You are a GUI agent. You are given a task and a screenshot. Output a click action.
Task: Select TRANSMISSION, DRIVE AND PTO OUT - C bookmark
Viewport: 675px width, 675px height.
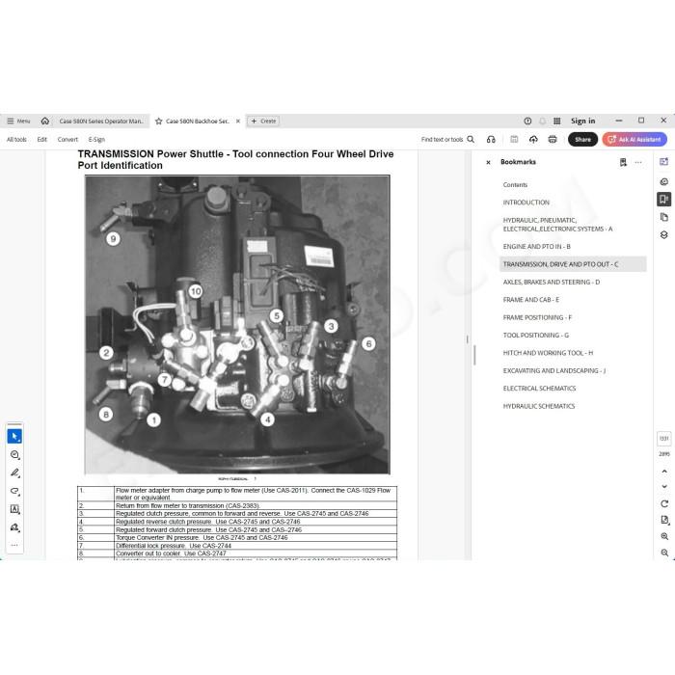point(573,264)
